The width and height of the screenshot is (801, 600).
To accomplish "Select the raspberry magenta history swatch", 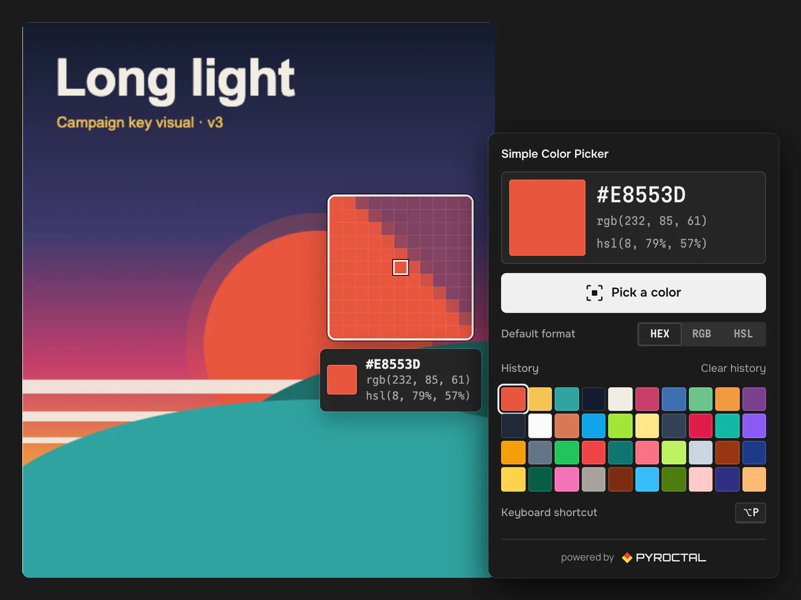I will pos(647,399).
